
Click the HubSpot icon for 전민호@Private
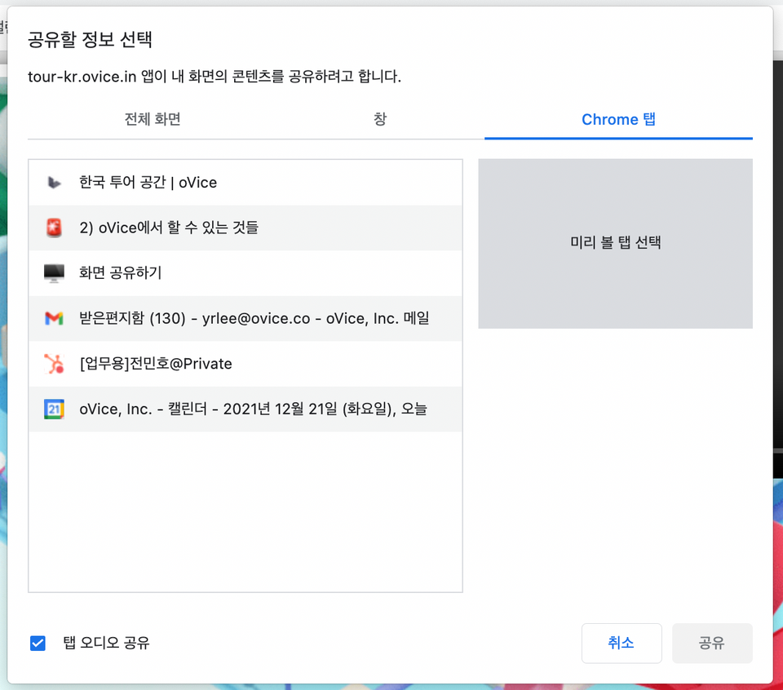click(x=54, y=364)
